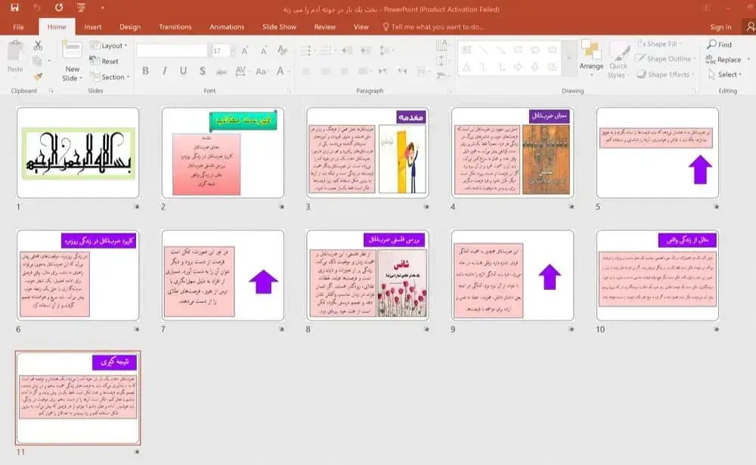Start presentation from beginning icon
This screenshot has width=756, height=465.
(81, 8)
